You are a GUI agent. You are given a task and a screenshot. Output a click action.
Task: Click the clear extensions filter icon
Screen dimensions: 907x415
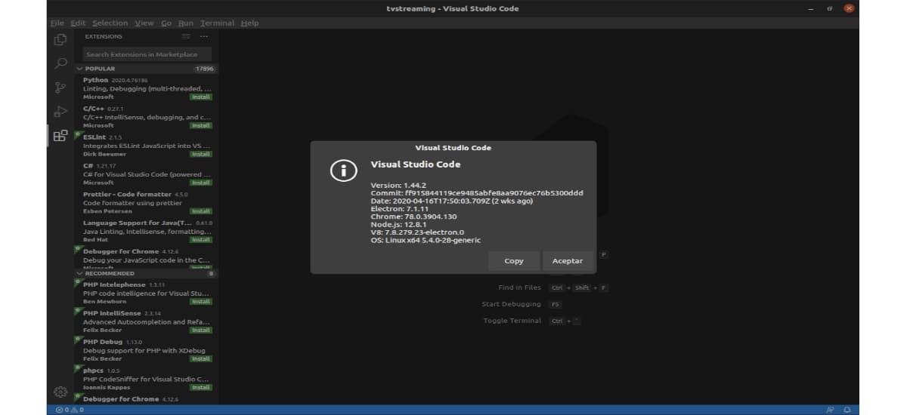click(x=187, y=36)
